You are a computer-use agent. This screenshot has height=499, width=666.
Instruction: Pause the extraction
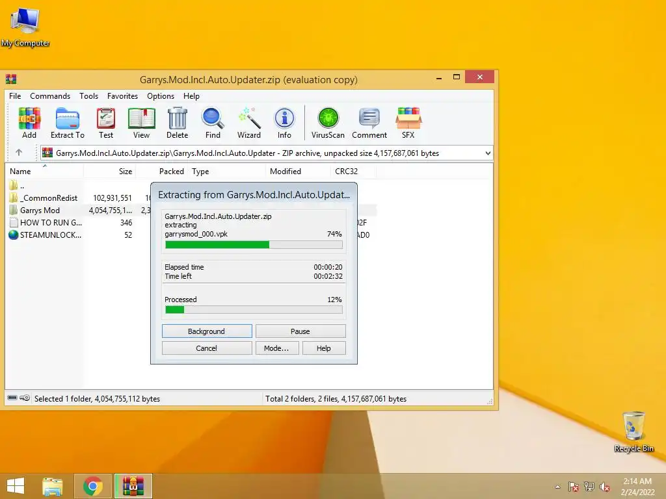(x=300, y=331)
